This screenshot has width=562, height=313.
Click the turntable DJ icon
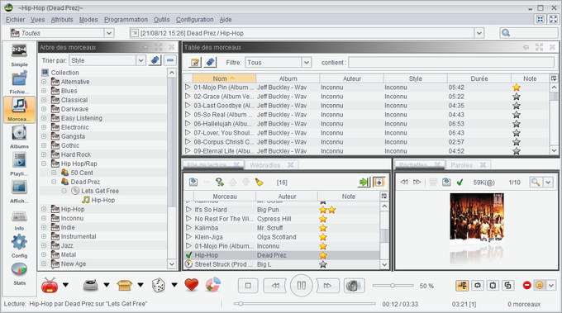coord(90,285)
